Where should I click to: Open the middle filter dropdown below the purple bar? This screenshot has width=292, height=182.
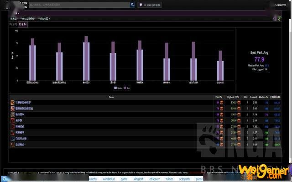coord(28,19)
